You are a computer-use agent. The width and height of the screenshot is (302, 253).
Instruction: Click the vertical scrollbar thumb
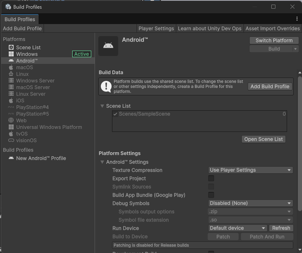tap(300, 144)
